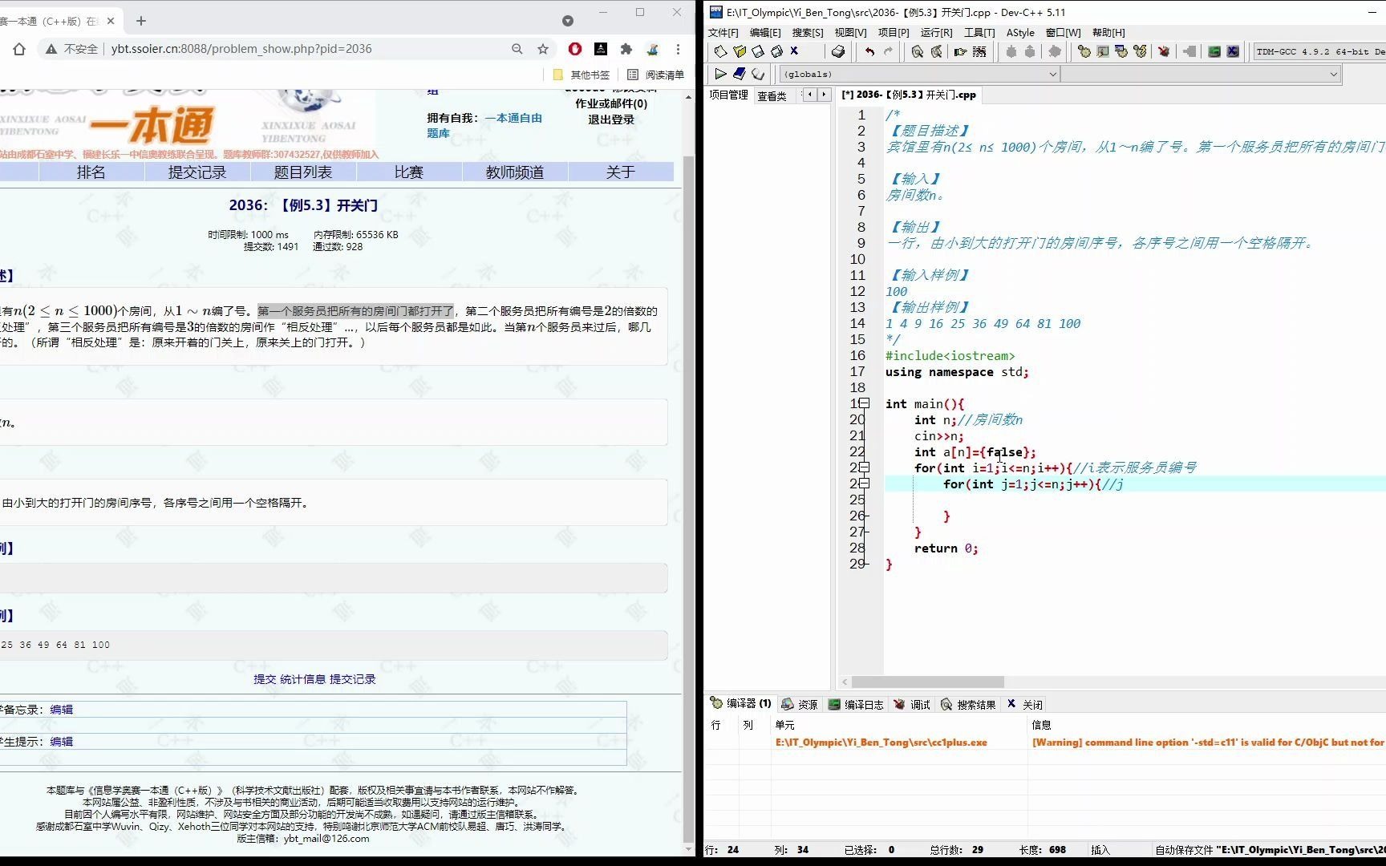Run the compiled program

pyautogui.click(x=1104, y=51)
